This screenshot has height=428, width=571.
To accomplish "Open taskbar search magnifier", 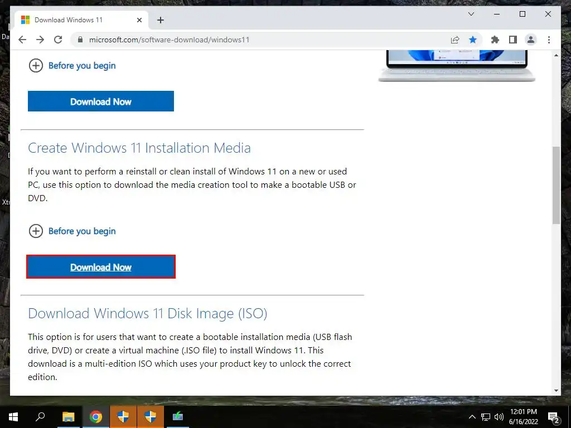I will click(40, 417).
